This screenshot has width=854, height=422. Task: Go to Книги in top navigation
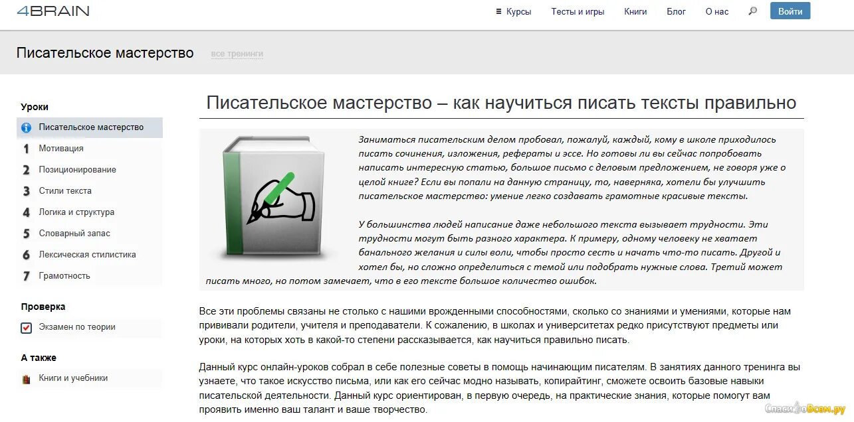point(635,11)
